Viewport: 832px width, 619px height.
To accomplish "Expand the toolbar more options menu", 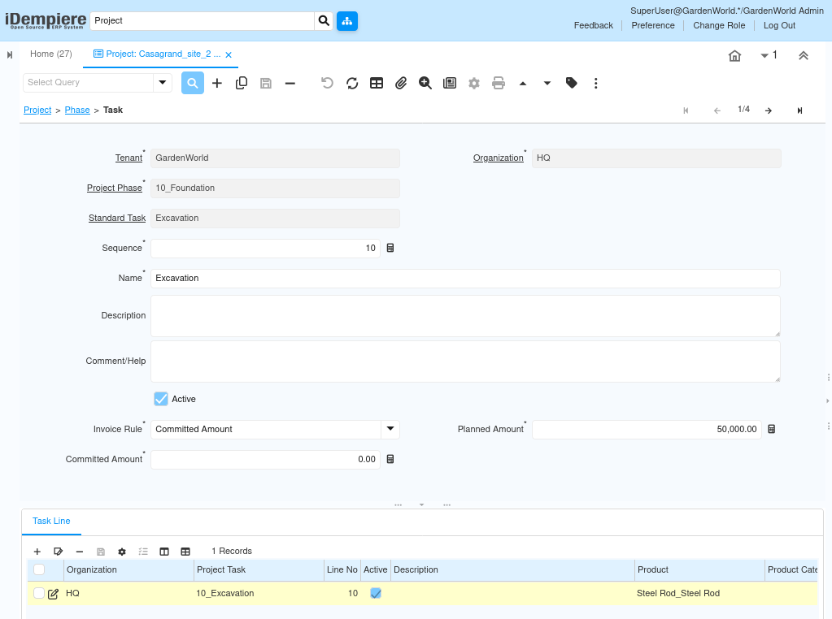I will click(x=596, y=83).
